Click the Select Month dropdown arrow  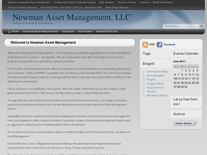pos(195,123)
